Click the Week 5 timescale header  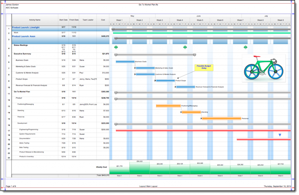[200, 20]
